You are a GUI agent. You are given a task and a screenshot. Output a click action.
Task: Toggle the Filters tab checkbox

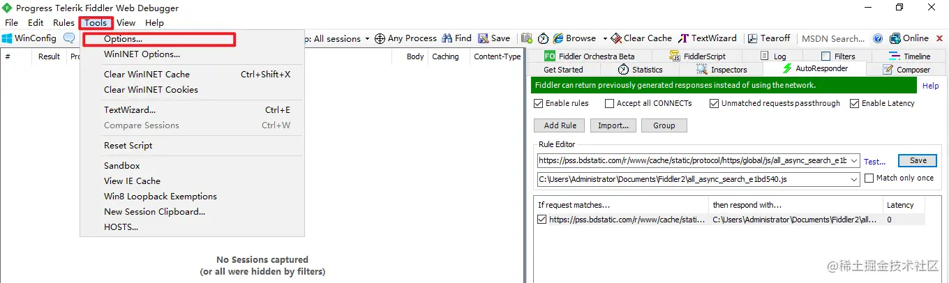tap(826, 56)
